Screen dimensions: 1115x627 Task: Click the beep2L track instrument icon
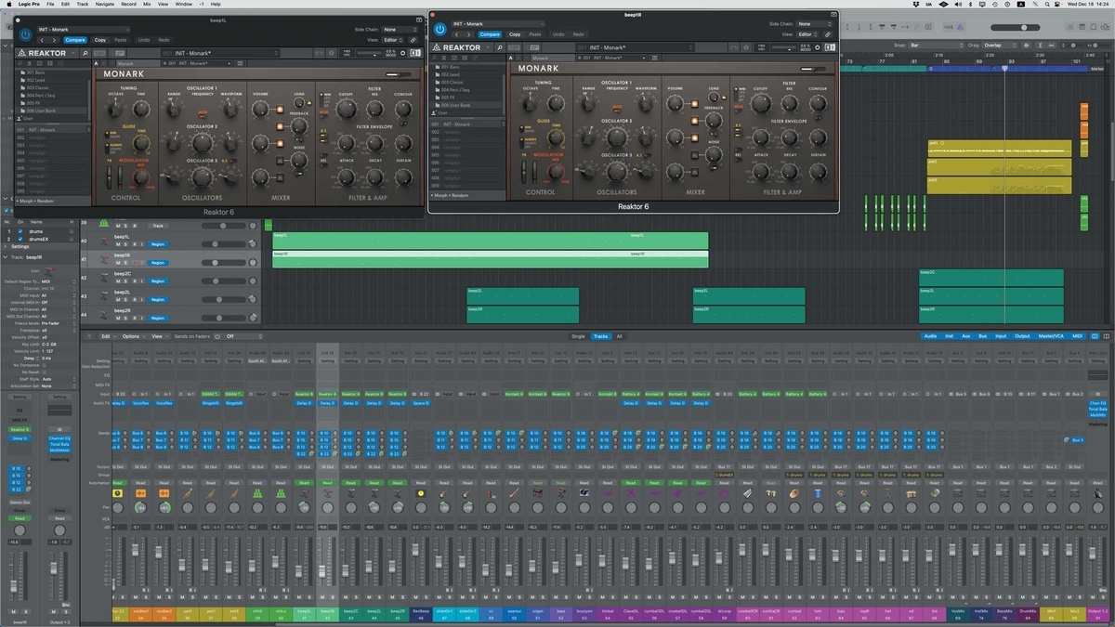tap(104, 294)
